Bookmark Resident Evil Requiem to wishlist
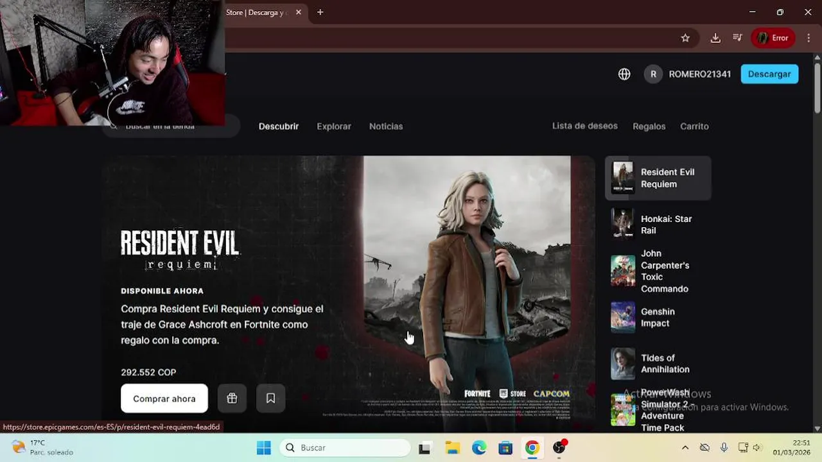822x462 pixels. (x=270, y=398)
